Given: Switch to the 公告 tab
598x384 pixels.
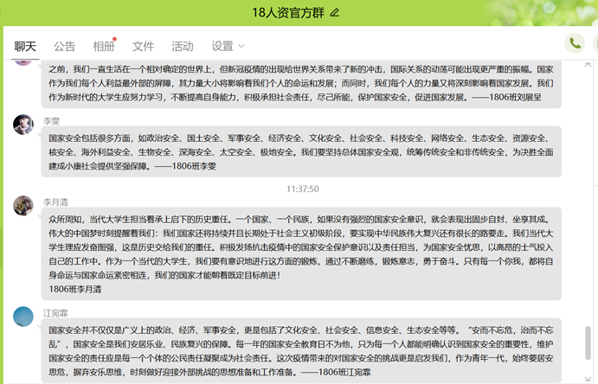Looking at the screenshot, I should (65, 46).
